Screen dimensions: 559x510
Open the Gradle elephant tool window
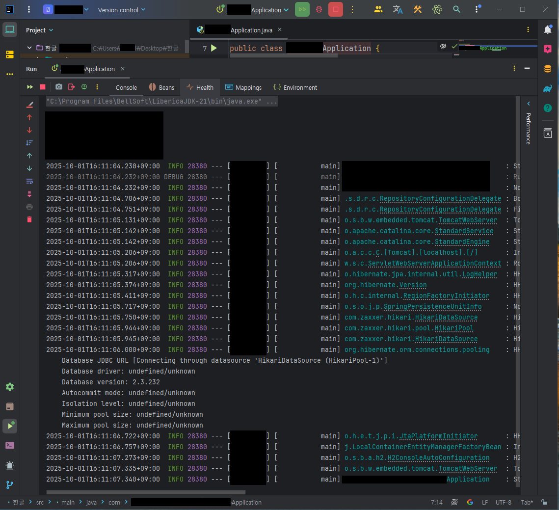[x=548, y=88]
